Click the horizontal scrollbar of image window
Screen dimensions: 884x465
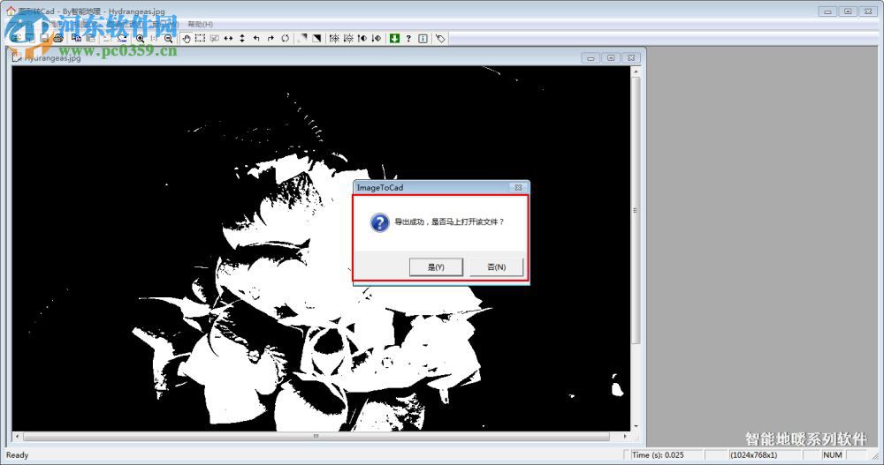click(320, 436)
